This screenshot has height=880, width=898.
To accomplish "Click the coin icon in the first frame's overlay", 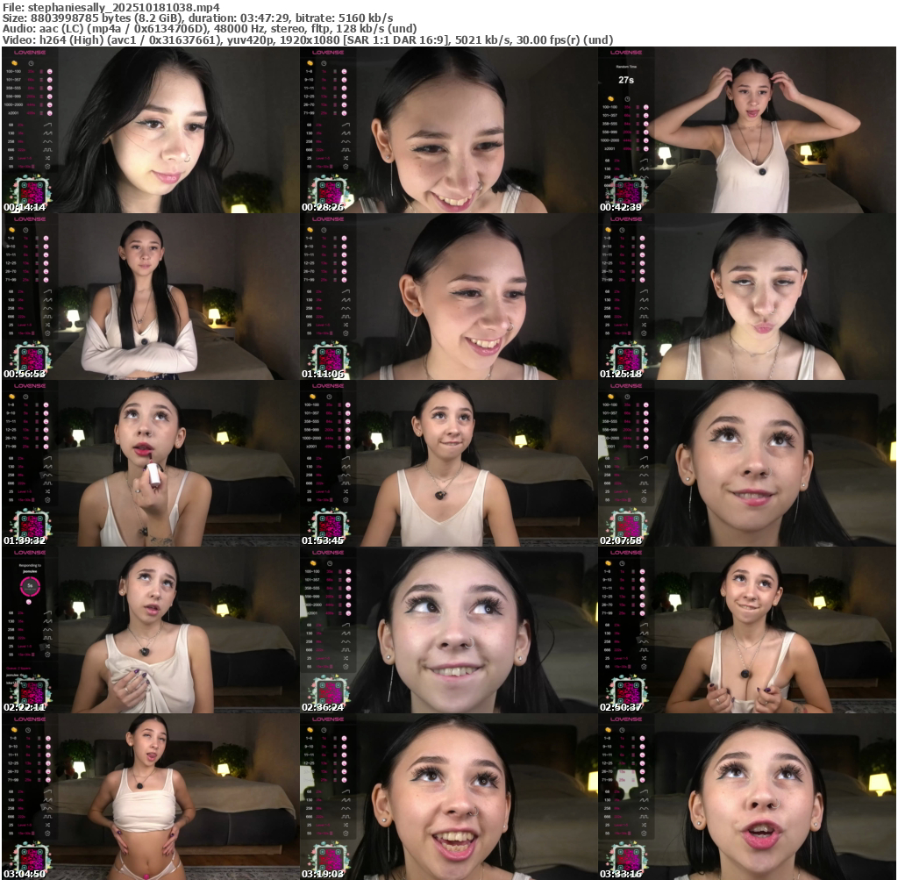I will click(x=15, y=63).
